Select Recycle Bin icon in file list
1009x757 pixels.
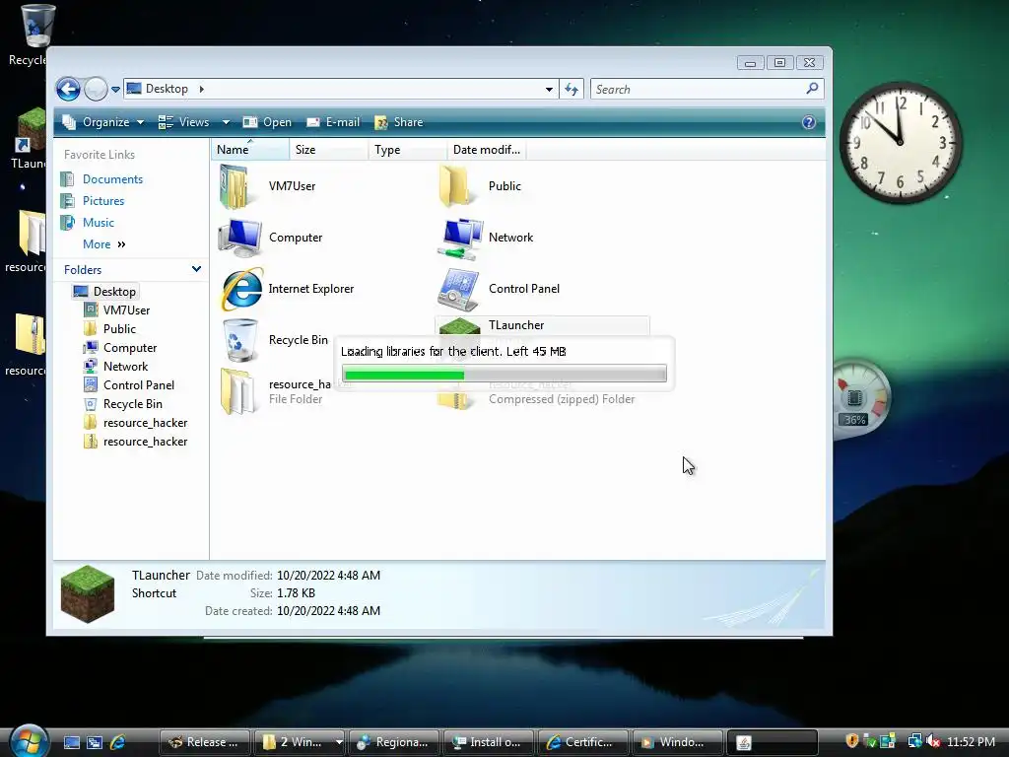[239, 340]
